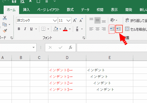Expand the phonetic guide dropdown arrow
Viewport: 147px width, 103px height.
tap(82, 29)
